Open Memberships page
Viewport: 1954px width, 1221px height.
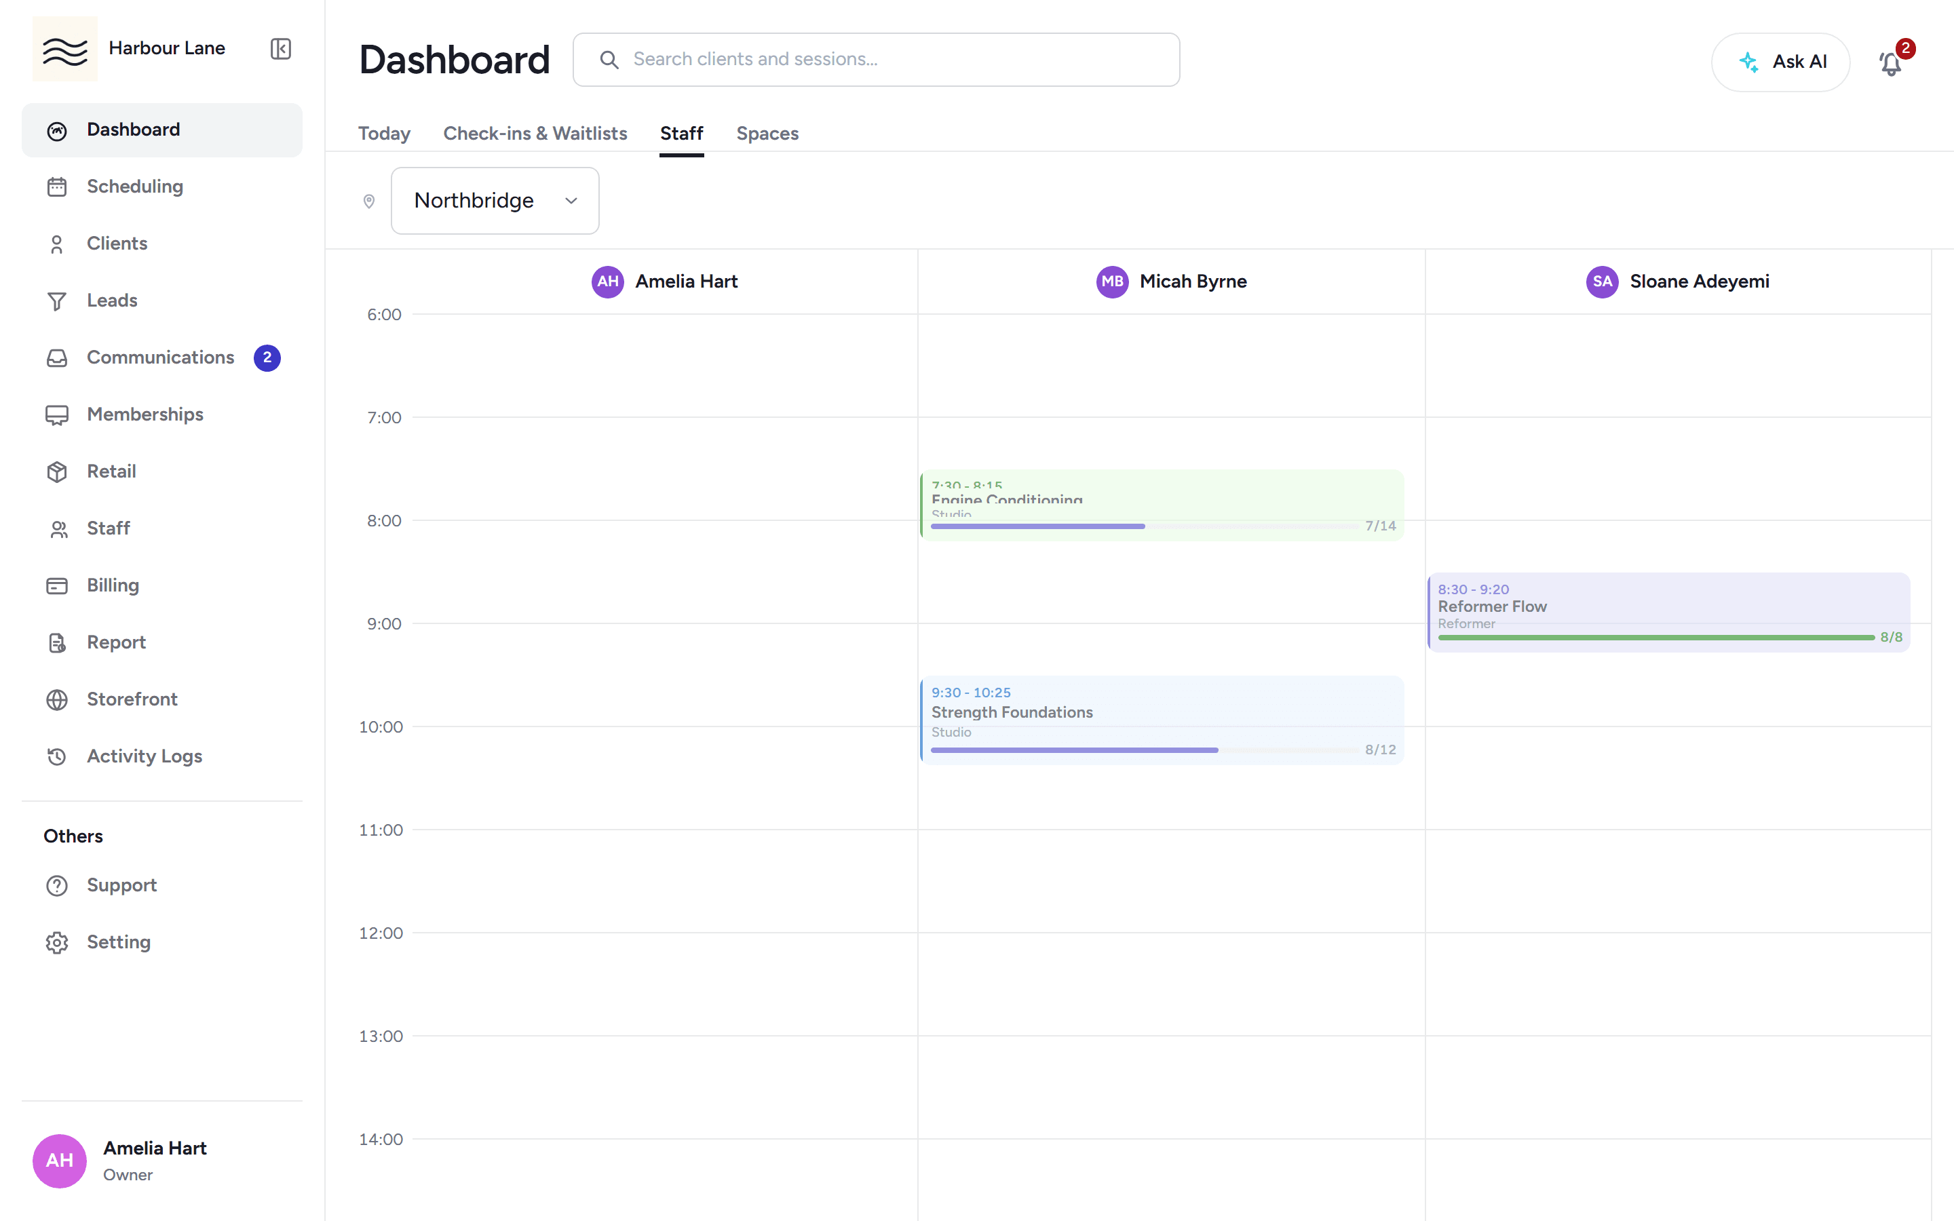coord(161,414)
